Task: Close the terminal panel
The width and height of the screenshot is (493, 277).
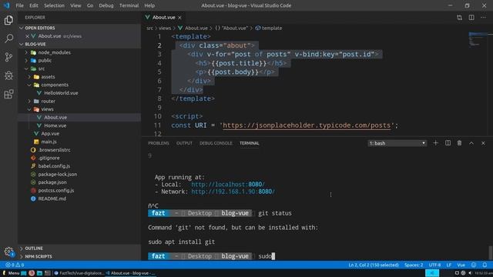Action: click(483, 143)
